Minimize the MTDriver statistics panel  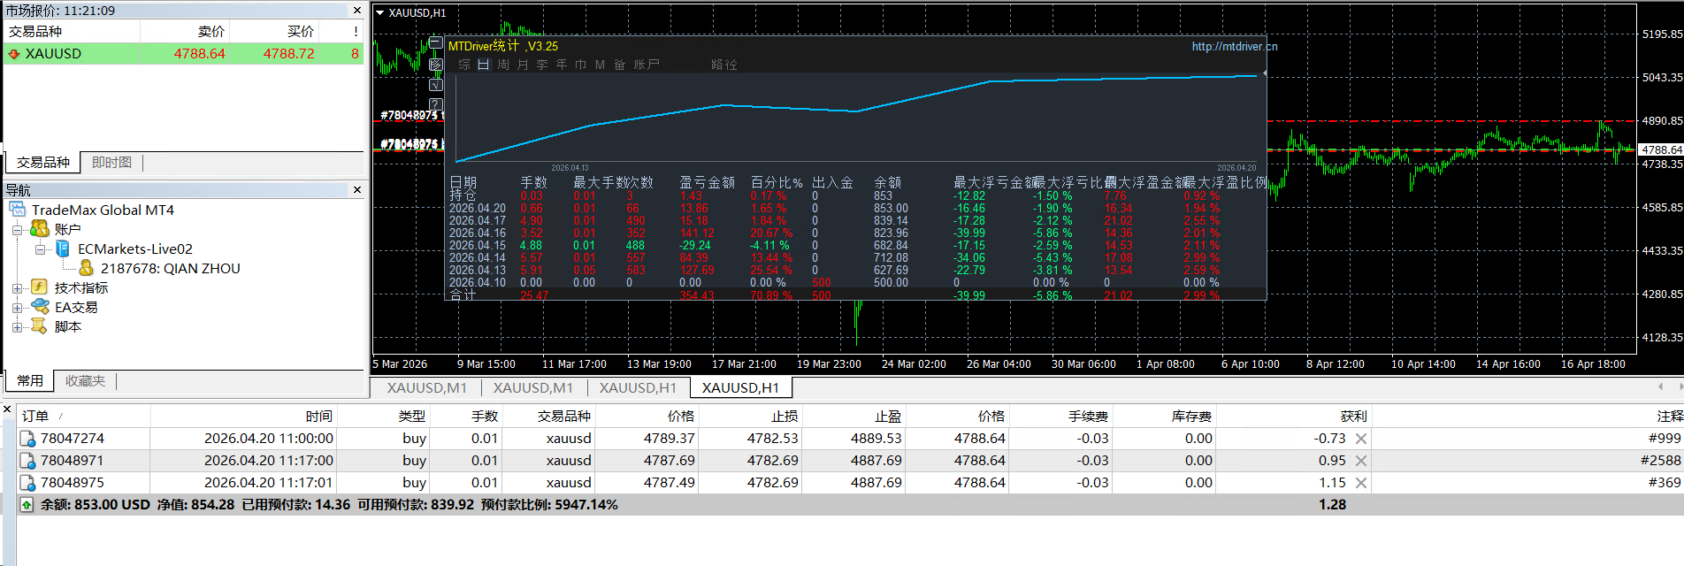coord(436,42)
